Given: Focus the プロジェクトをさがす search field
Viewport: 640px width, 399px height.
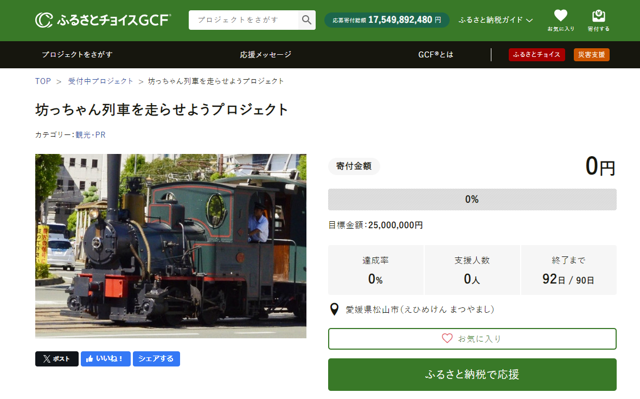Looking at the screenshot, I should click(244, 20).
